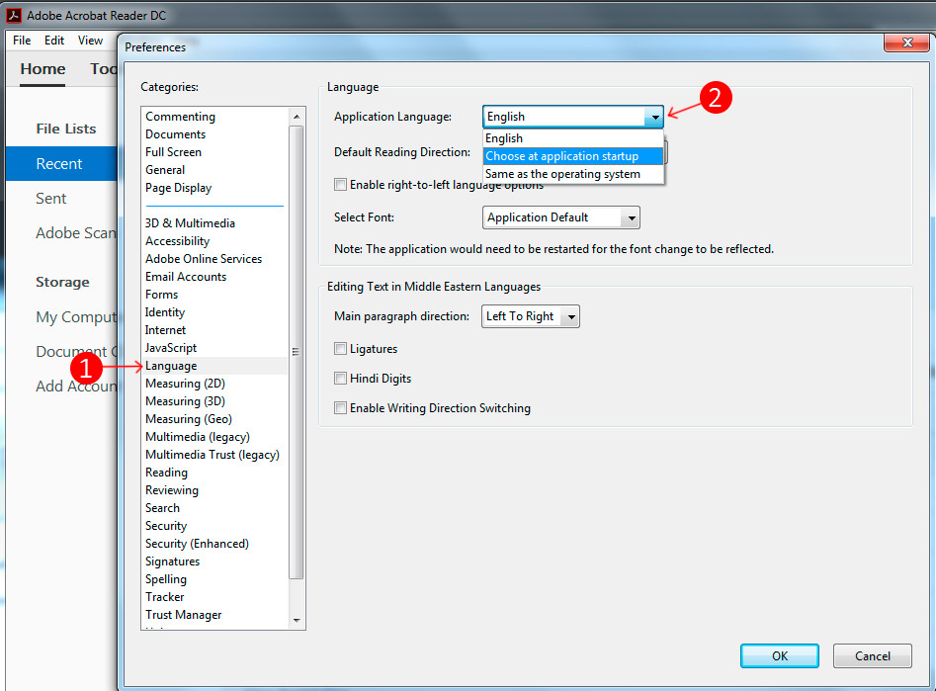Viewport: 936px width, 691px height.
Task: Select 3D & Multimedia category
Action: click(190, 222)
